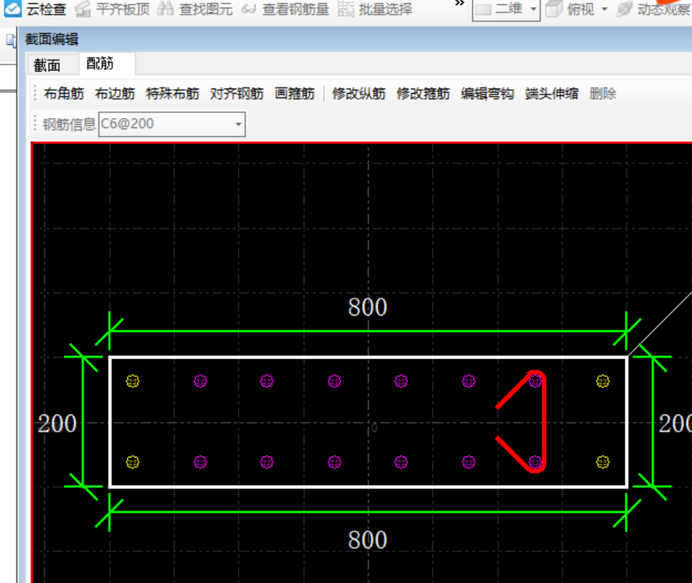This screenshot has width=692, height=583.
Task: Click the 画箍筋 button
Action: coord(295,94)
